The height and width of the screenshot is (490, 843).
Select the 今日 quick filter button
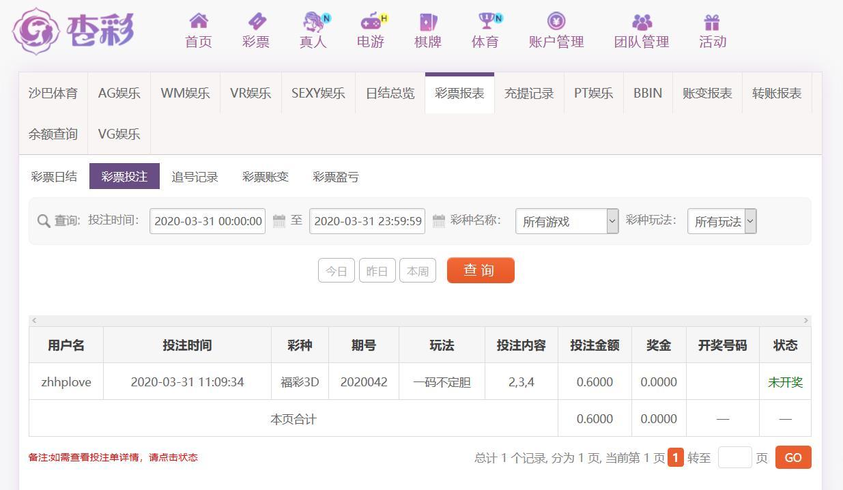click(337, 271)
